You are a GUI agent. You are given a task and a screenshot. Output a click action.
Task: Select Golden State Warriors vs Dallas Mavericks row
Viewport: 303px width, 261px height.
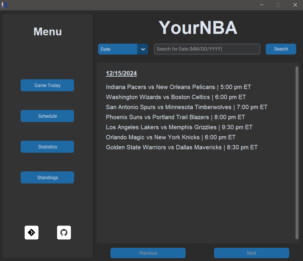(x=182, y=147)
